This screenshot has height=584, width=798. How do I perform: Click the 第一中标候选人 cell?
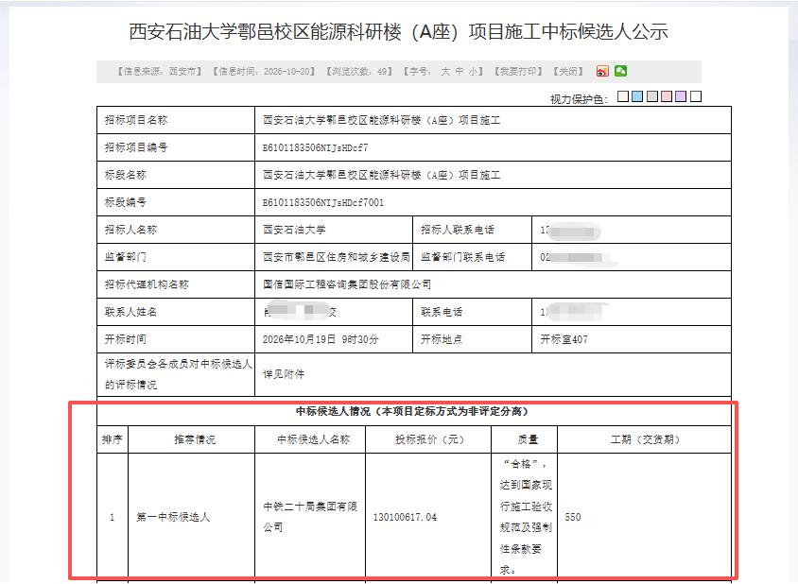(x=191, y=517)
